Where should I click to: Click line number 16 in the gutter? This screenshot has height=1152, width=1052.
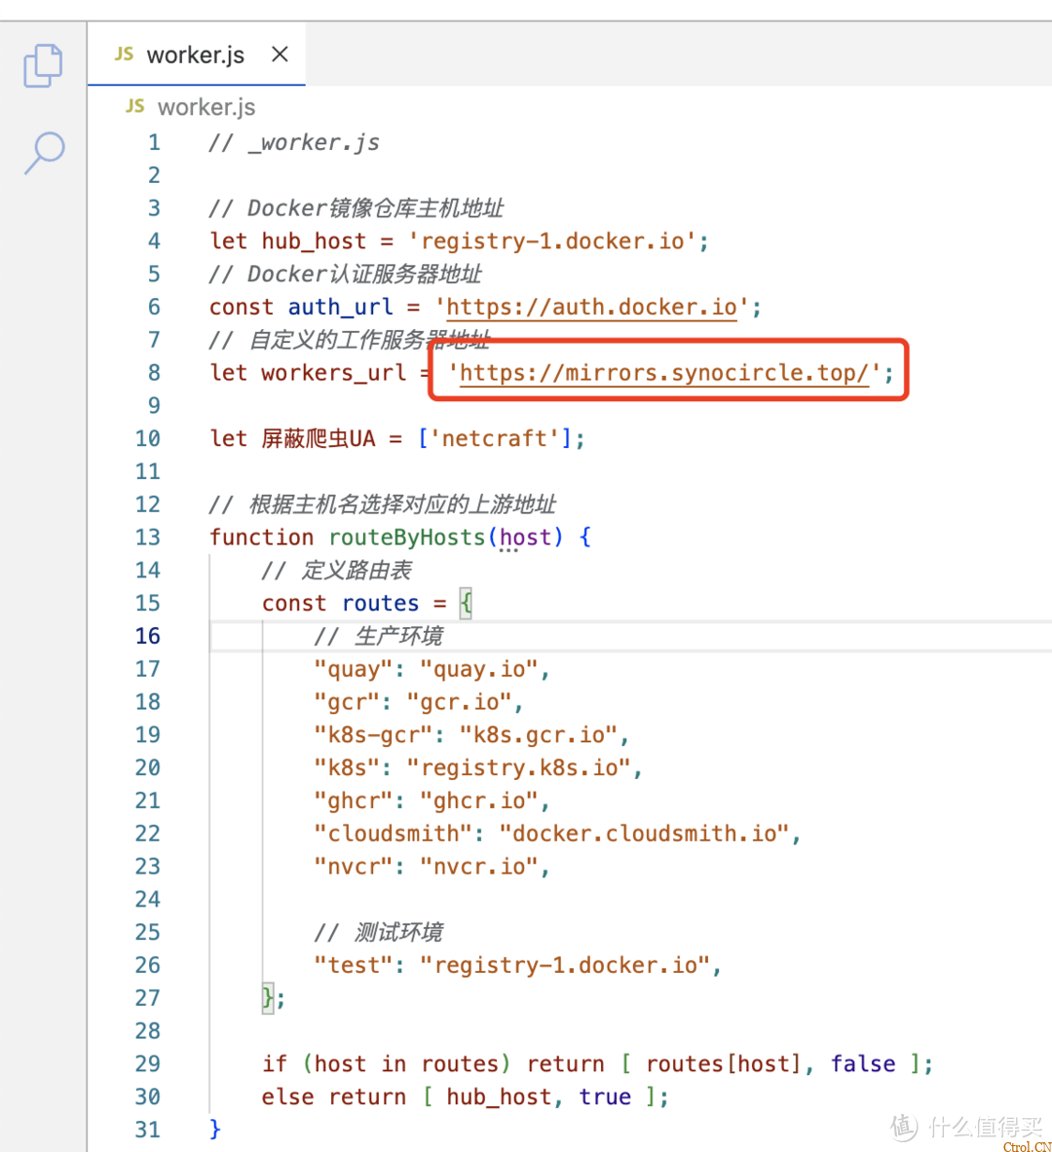tap(147, 636)
